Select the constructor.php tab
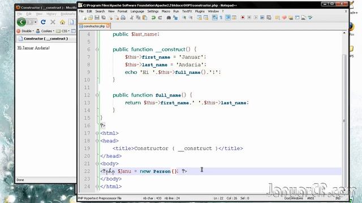This screenshot has width=362, height=203. 94,27
